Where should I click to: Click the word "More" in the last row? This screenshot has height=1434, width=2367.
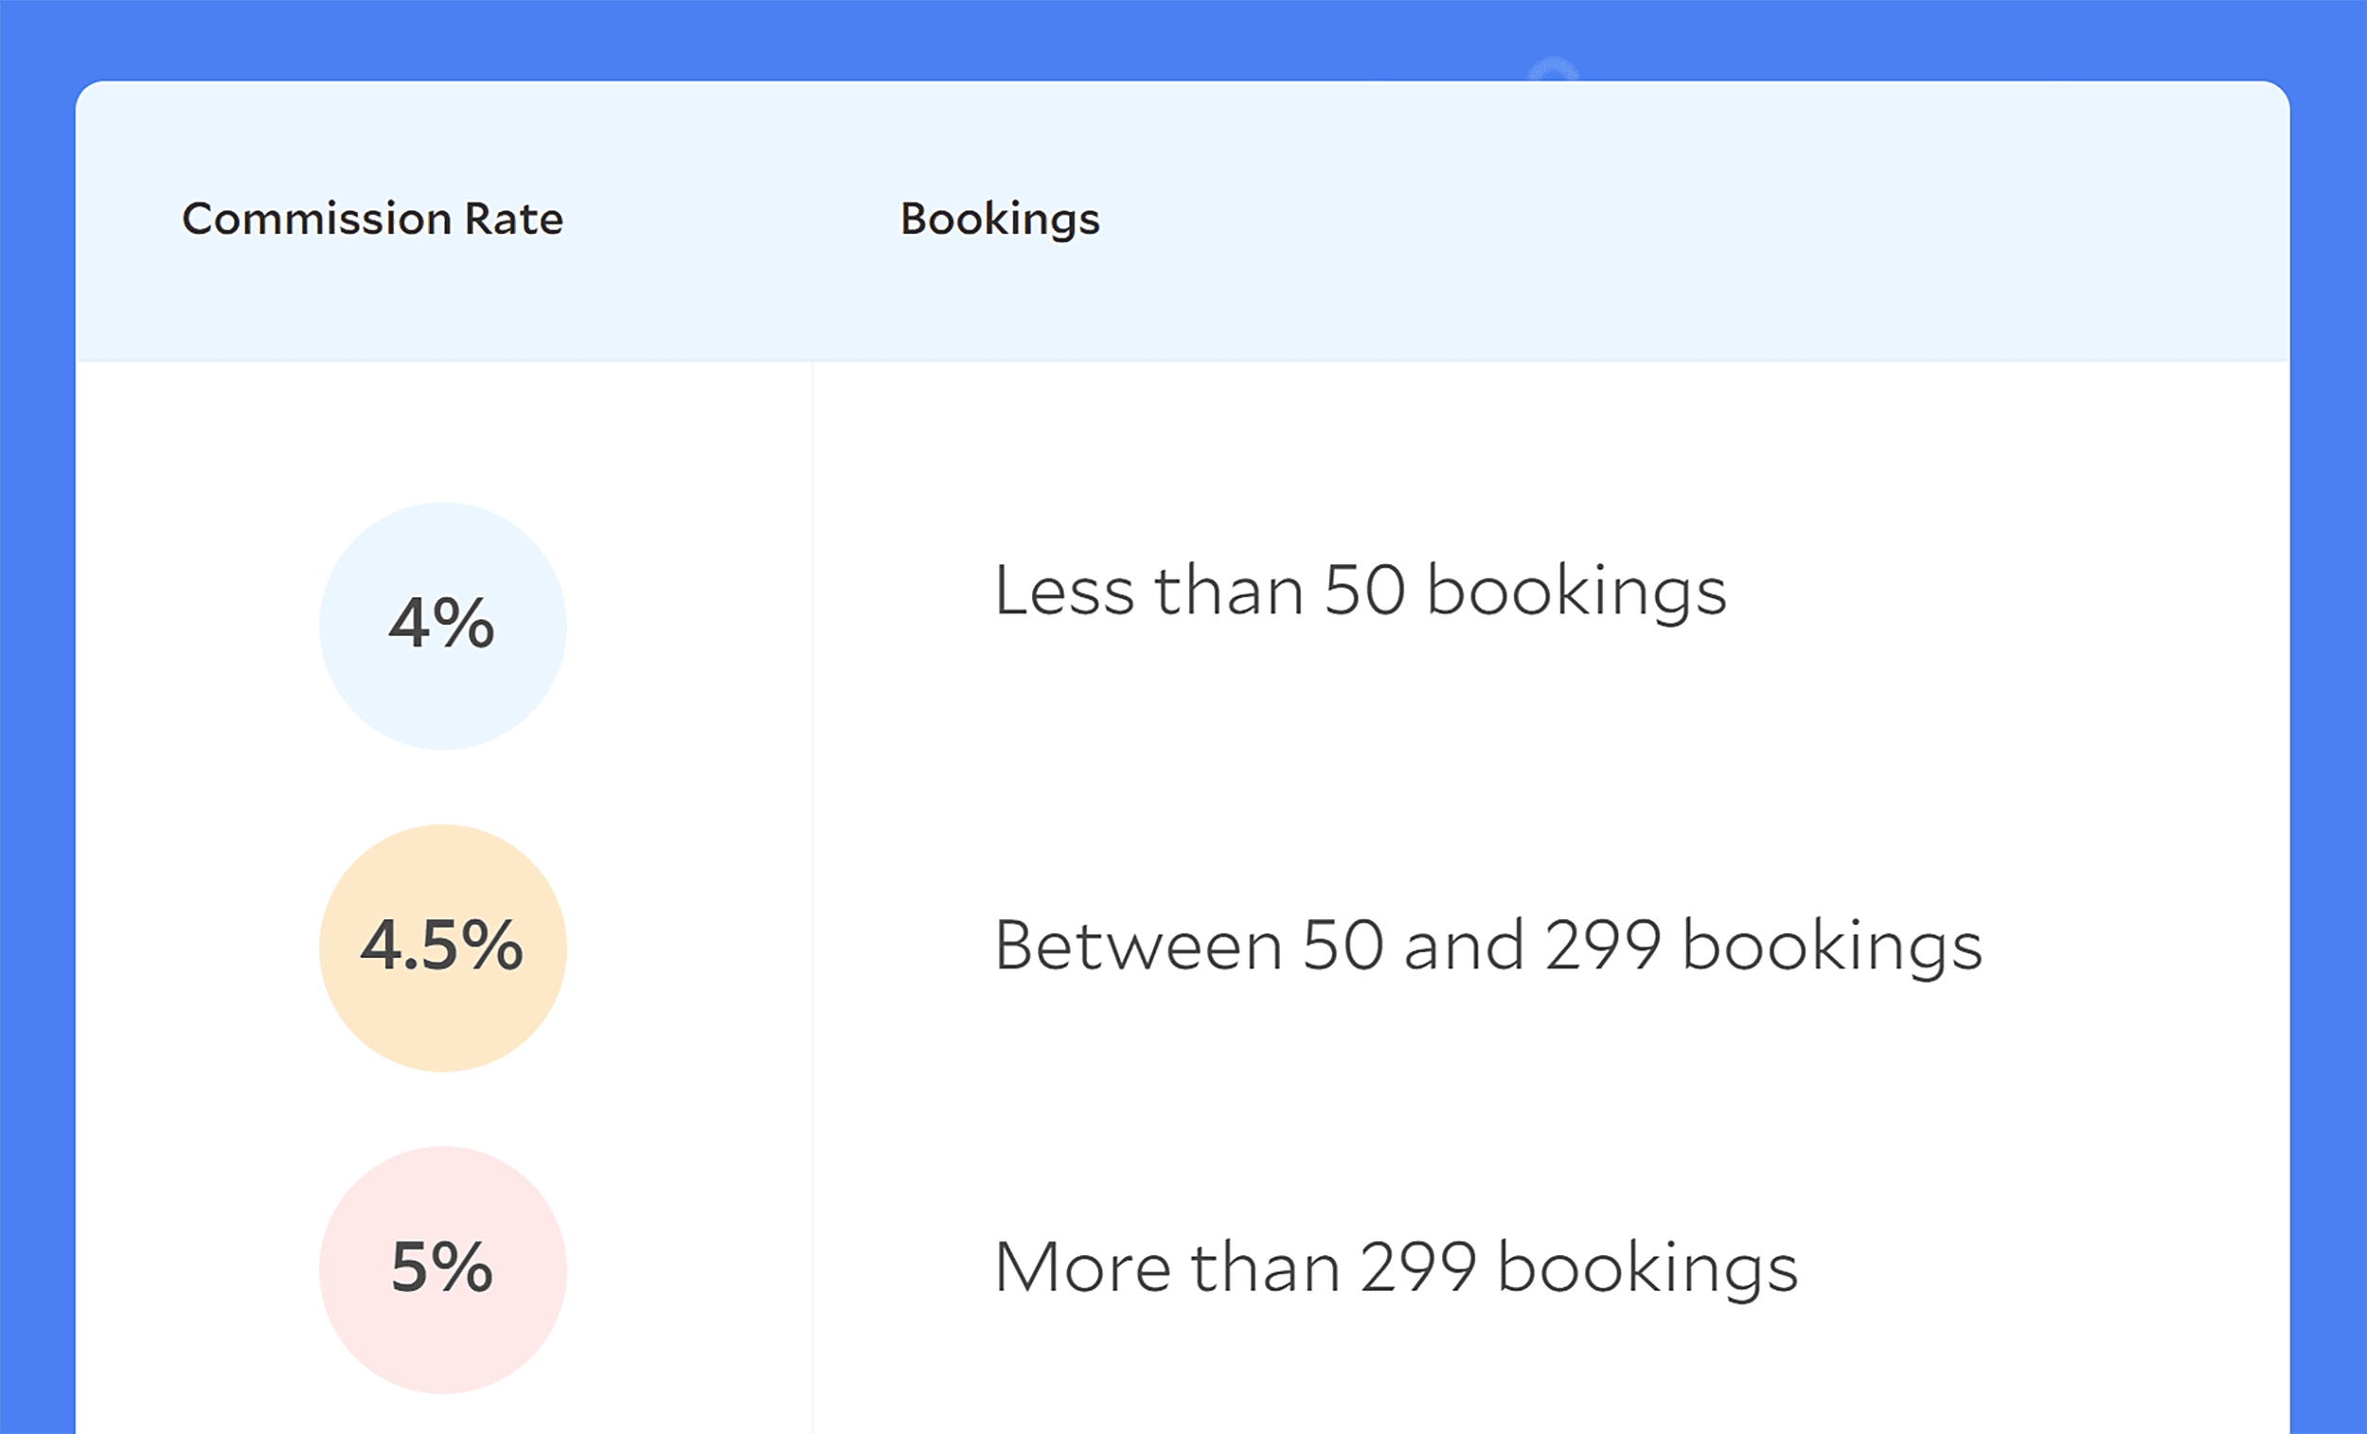coord(1081,1266)
